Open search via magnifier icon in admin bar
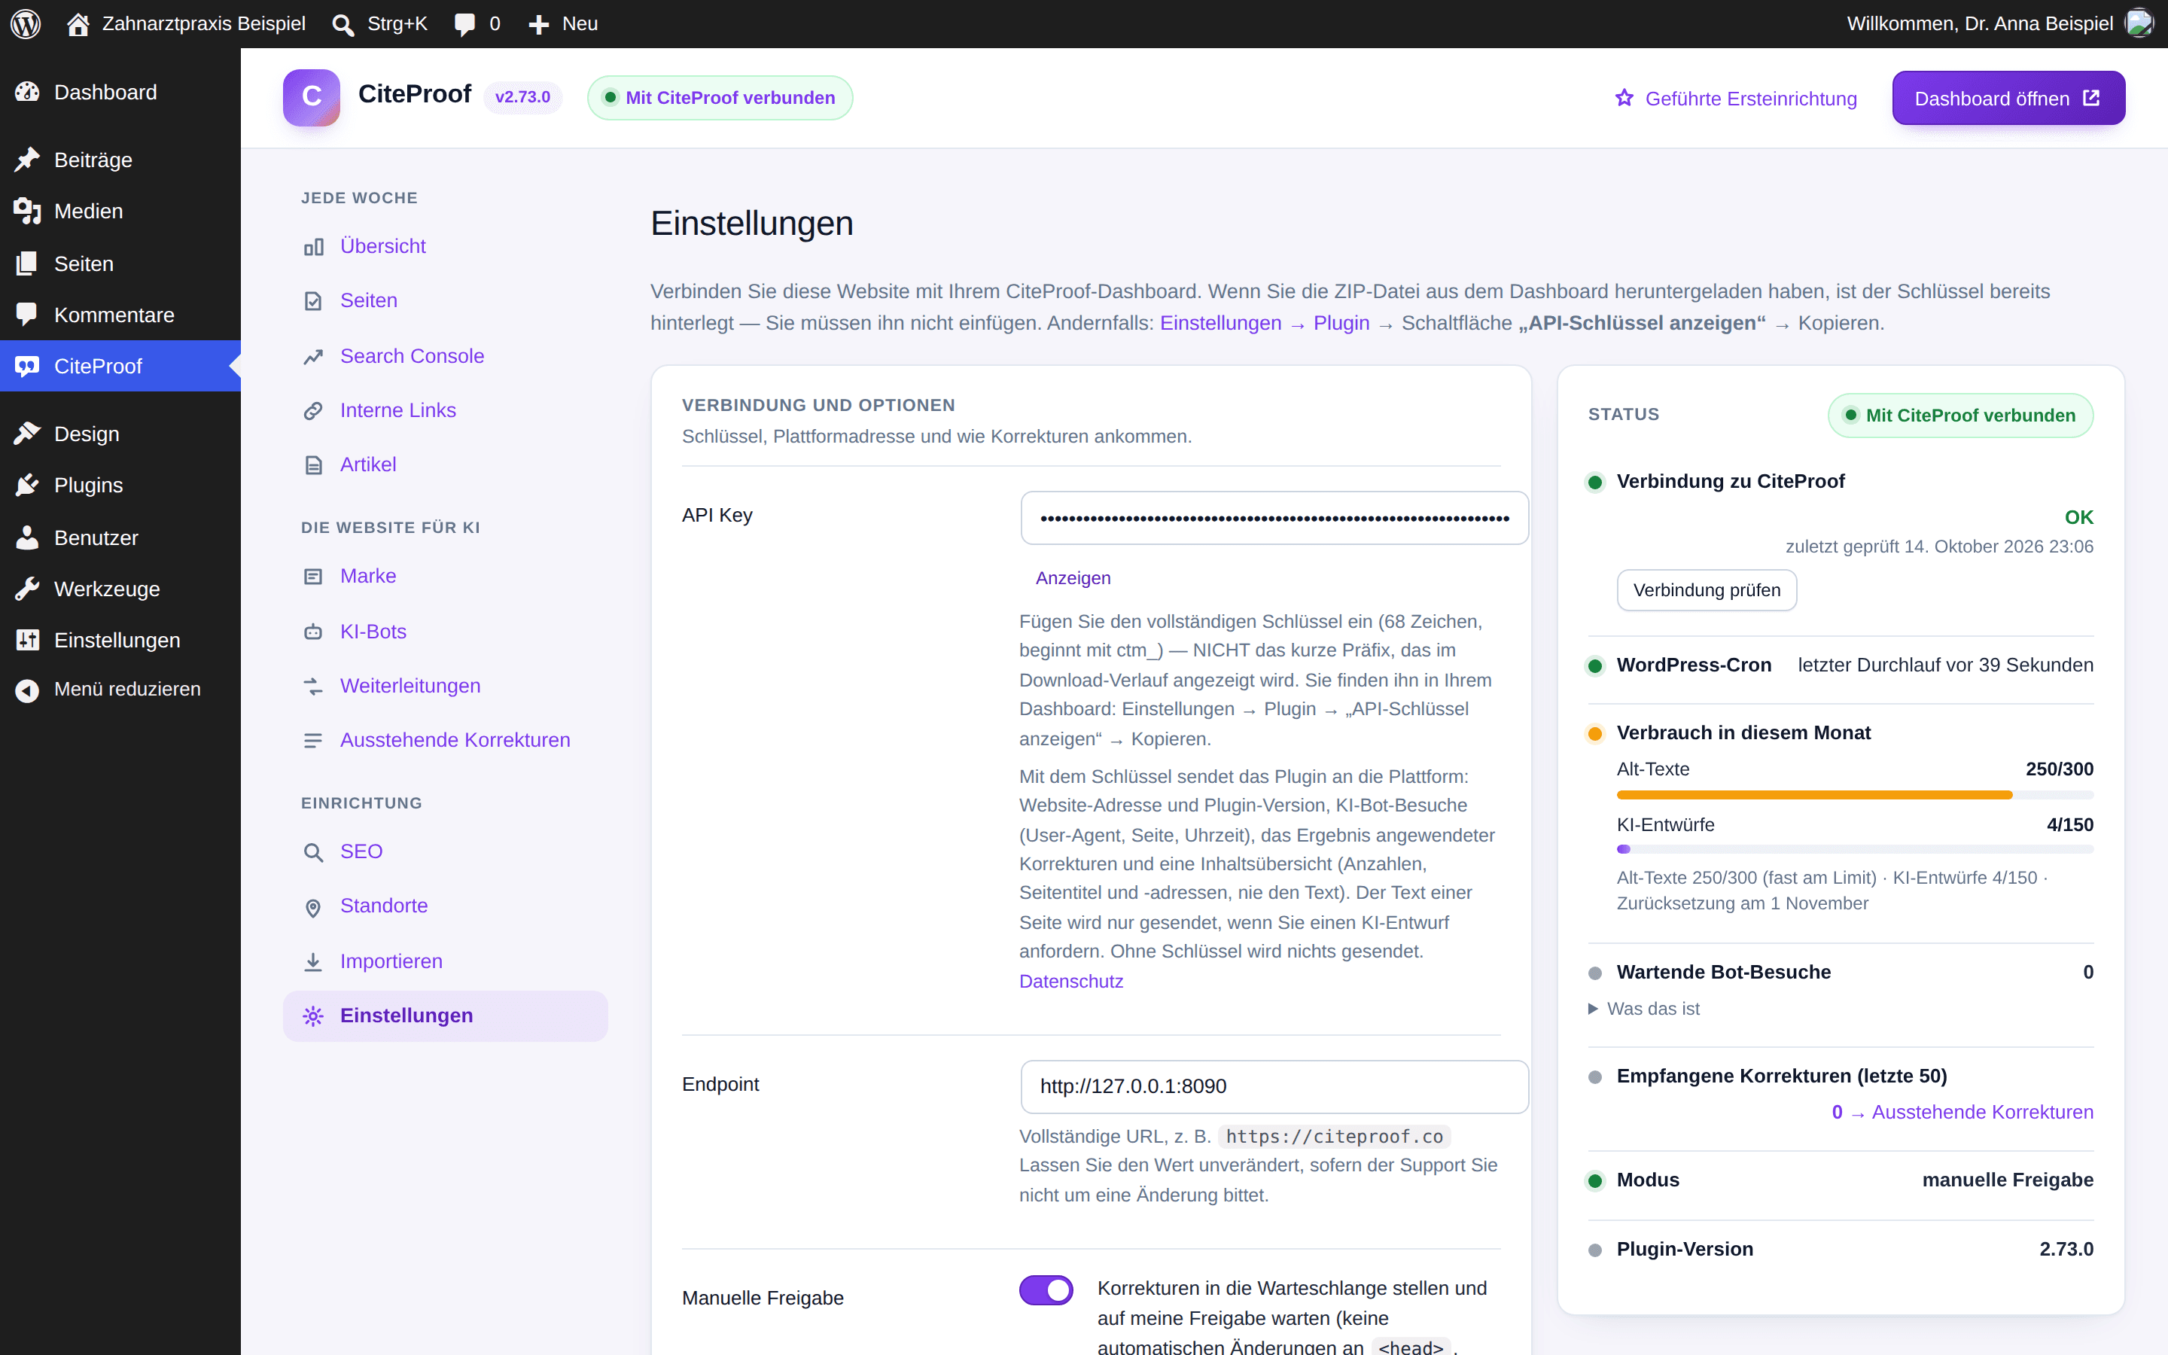Screen dimensions: 2168x1355 pyautogui.click(x=343, y=24)
